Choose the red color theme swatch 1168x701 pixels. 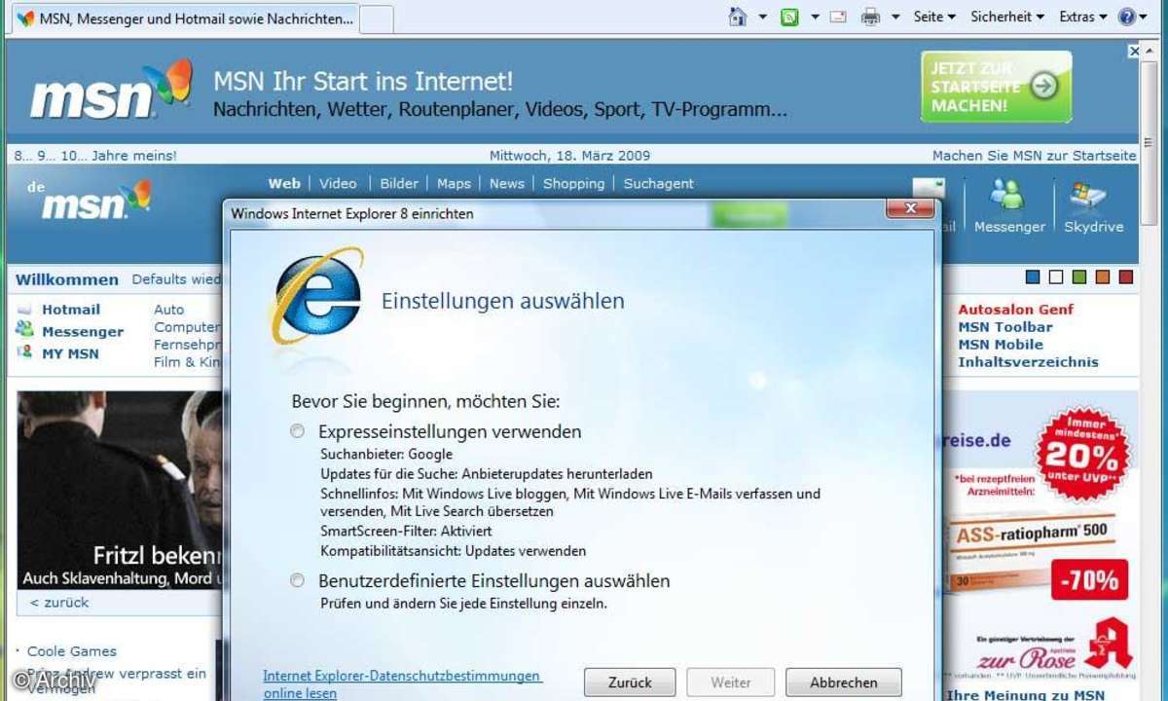pos(1126,277)
